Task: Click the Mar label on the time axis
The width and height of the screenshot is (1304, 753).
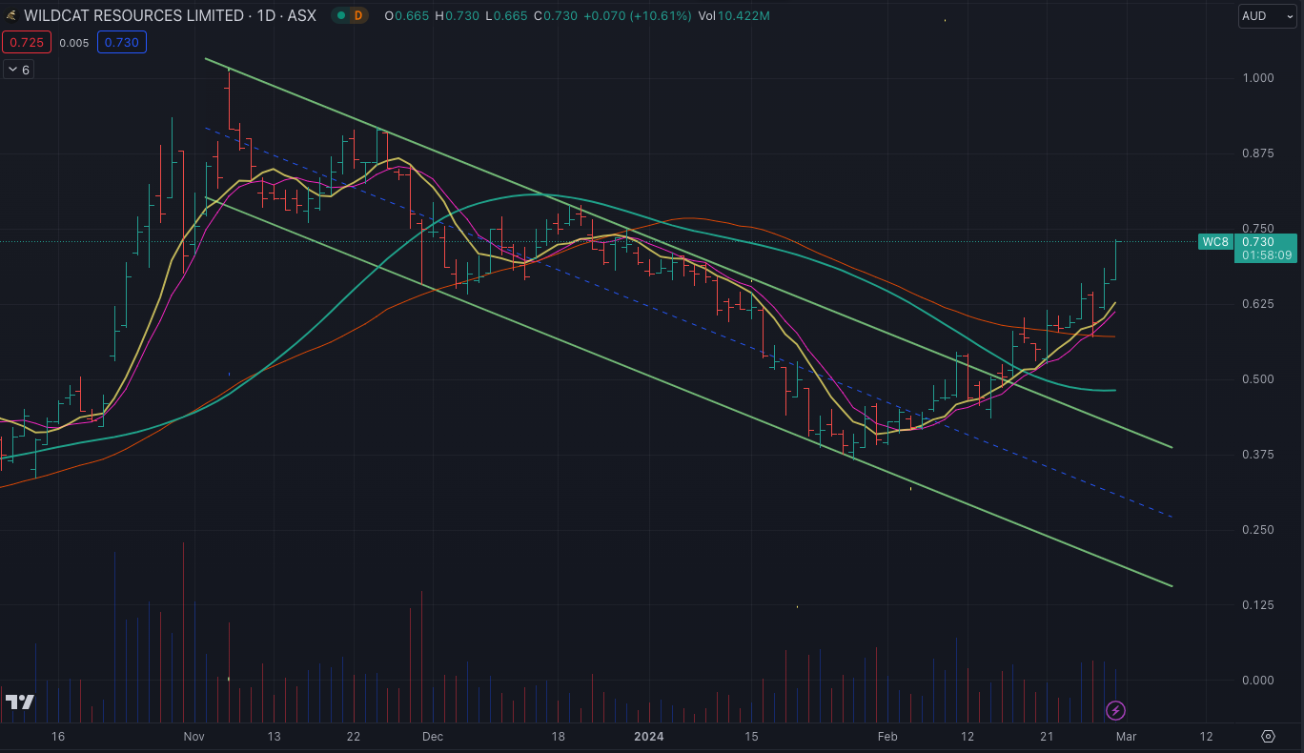Action: (x=1126, y=737)
